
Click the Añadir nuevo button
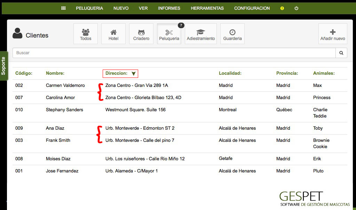(332, 33)
